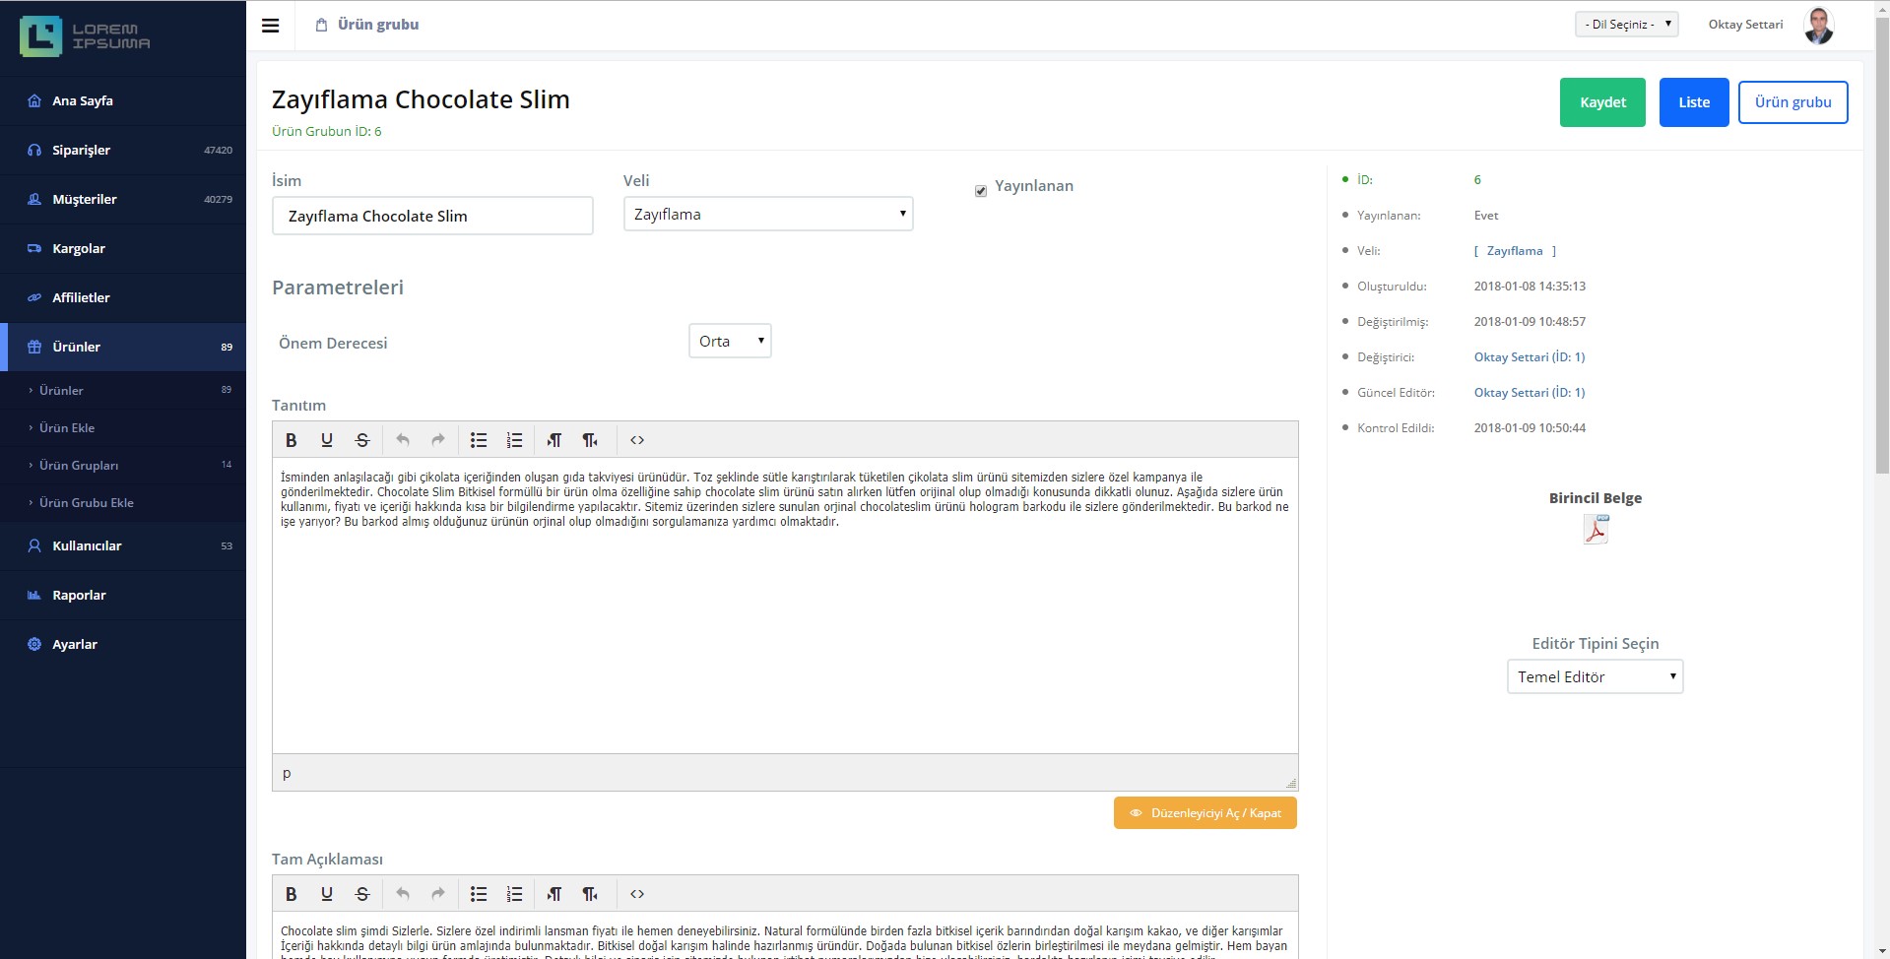This screenshot has height=959, width=1890.
Task: Expand the Editör Tipini Seçin dropdown
Action: 1595,676
